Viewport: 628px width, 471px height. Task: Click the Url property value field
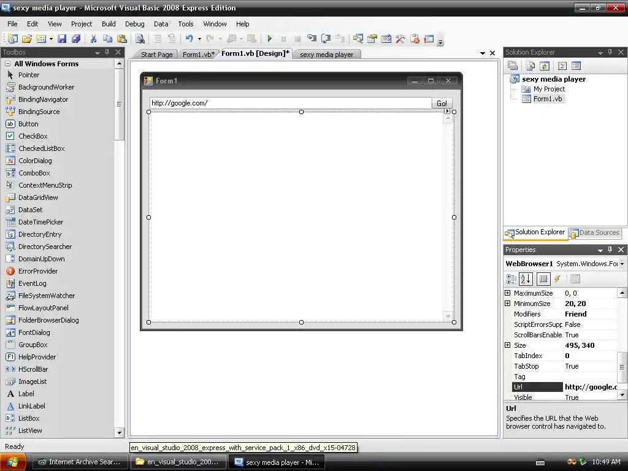tap(591, 387)
